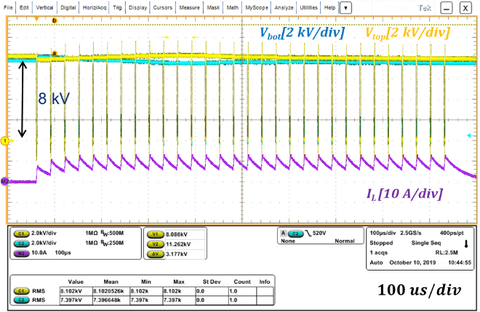The height and width of the screenshot is (312, 480).
Task: Click the M2 math channel badge
Action: [x=23, y=251]
